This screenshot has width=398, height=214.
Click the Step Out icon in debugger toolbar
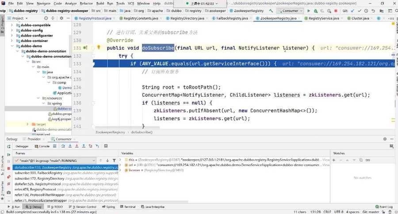[x=84, y=146]
